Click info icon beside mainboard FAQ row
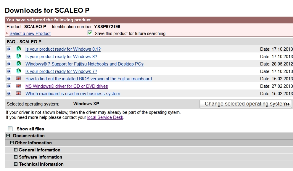 pyautogui.click(x=9, y=93)
